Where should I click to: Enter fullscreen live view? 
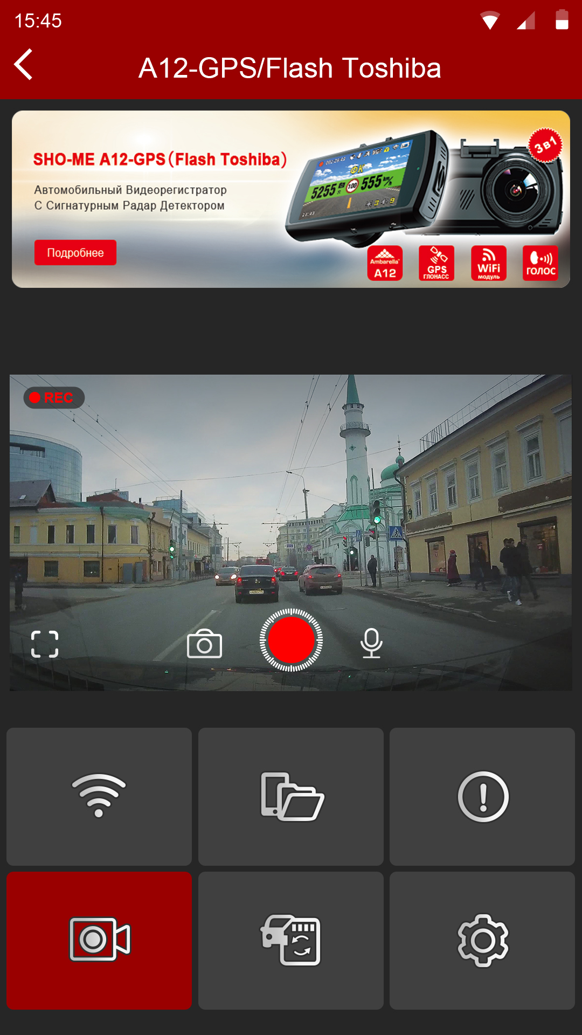coord(45,644)
